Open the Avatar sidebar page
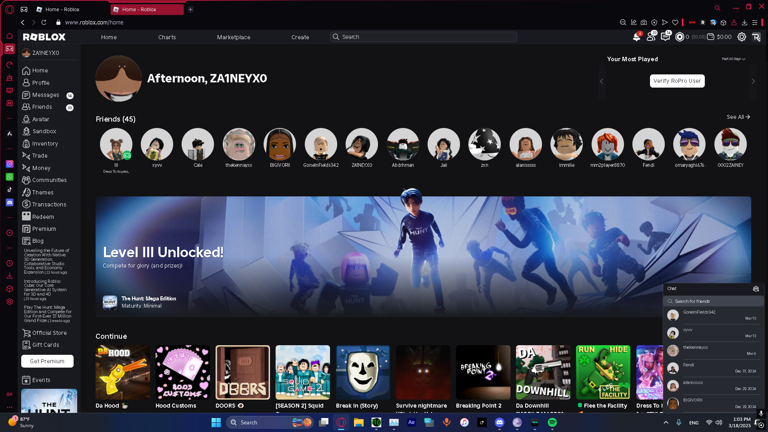Screen dimensions: 768x432 (41, 119)
